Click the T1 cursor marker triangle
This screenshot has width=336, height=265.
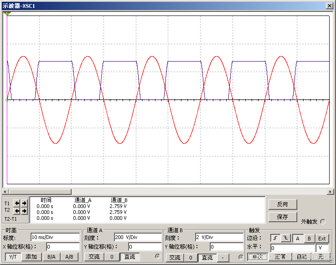[7, 14]
